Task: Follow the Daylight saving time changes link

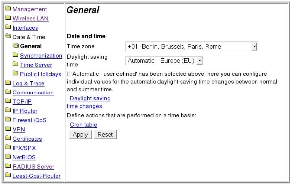Action: coord(88,102)
